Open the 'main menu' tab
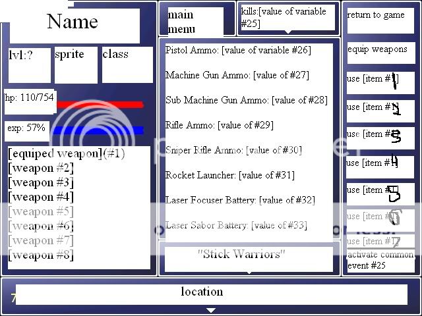Viewport: 422px width, 316px height. point(195,21)
